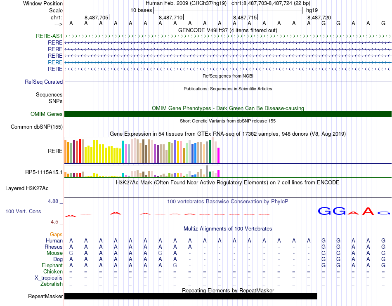This screenshot has width=392, height=306.
Task: Select the 100 Vert. Cons label
Action: tap(23, 211)
